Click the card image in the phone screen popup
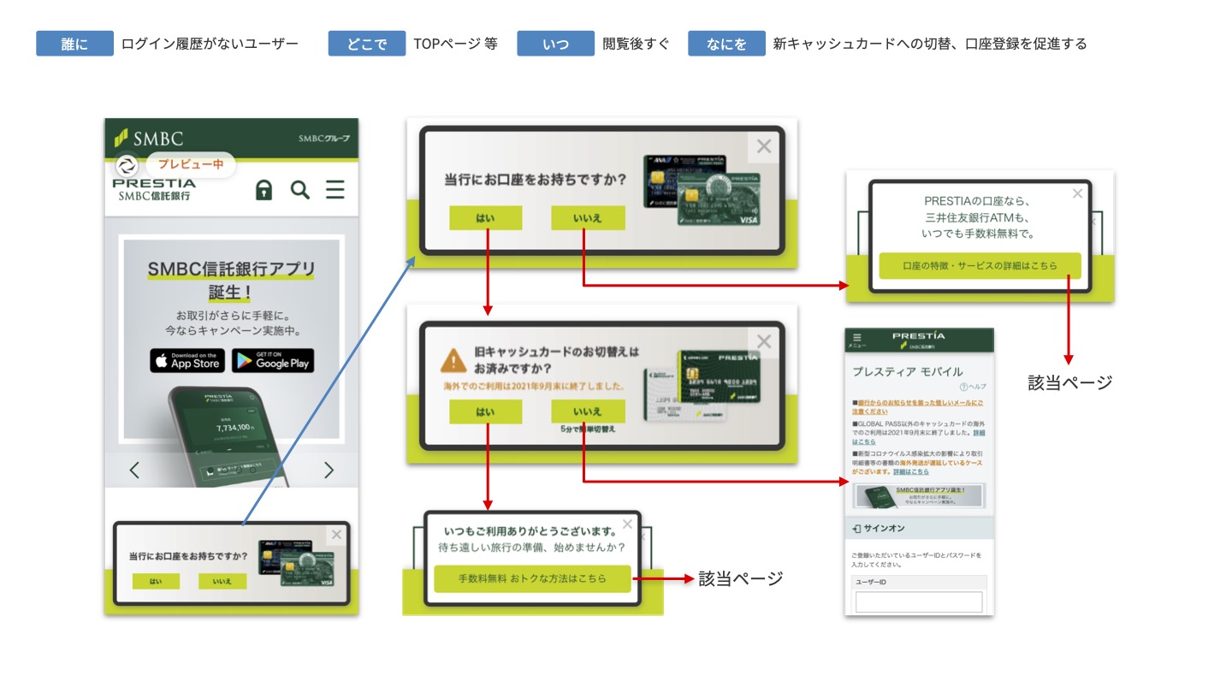The image size is (1232, 693). pos(297,565)
